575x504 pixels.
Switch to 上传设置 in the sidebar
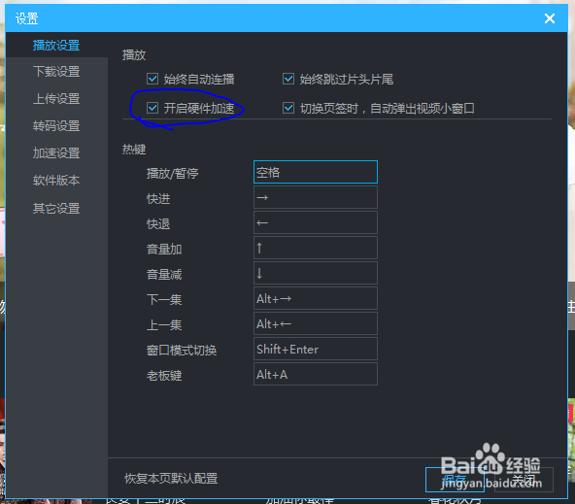(56, 99)
